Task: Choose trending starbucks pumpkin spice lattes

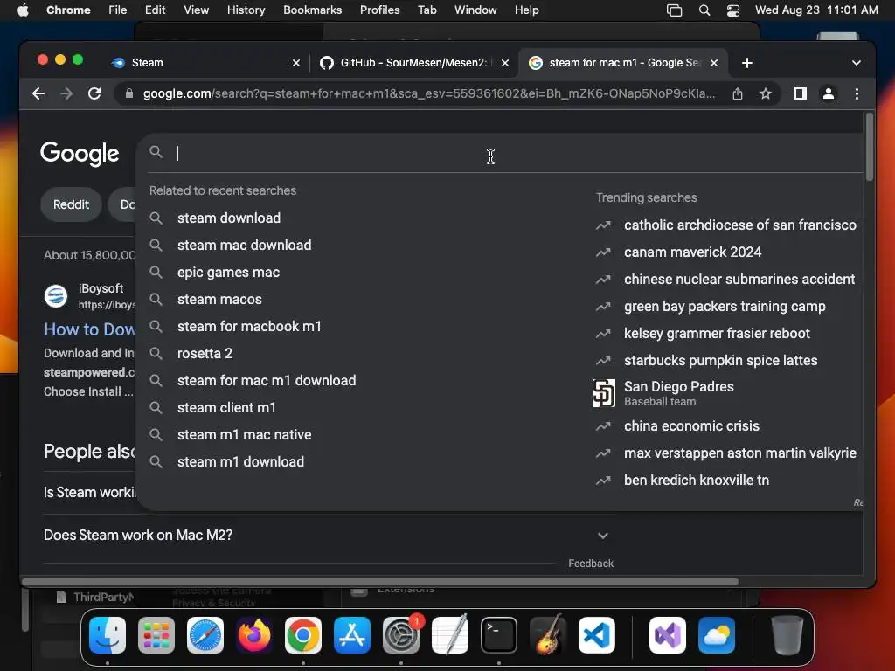Action: point(720,361)
